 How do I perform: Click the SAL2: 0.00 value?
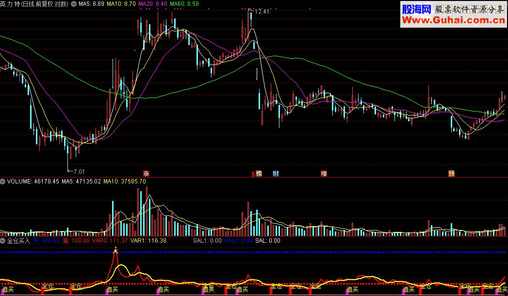click(238, 241)
